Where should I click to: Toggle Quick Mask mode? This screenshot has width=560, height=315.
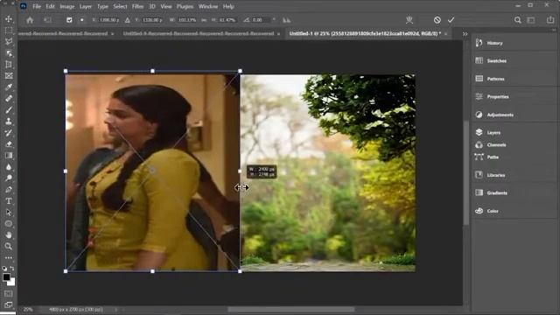click(9, 294)
